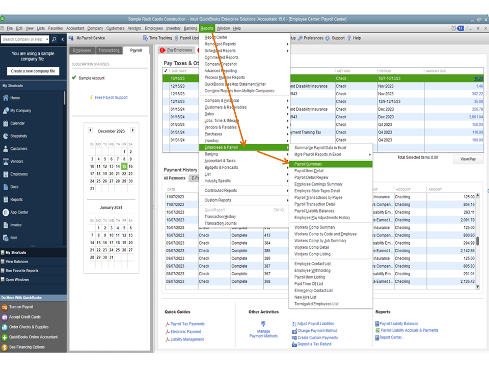Image resolution: width=489 pixels, height=367 pixels.
Task: Open Preferences in the toolbar
Action: coord(311,38)
